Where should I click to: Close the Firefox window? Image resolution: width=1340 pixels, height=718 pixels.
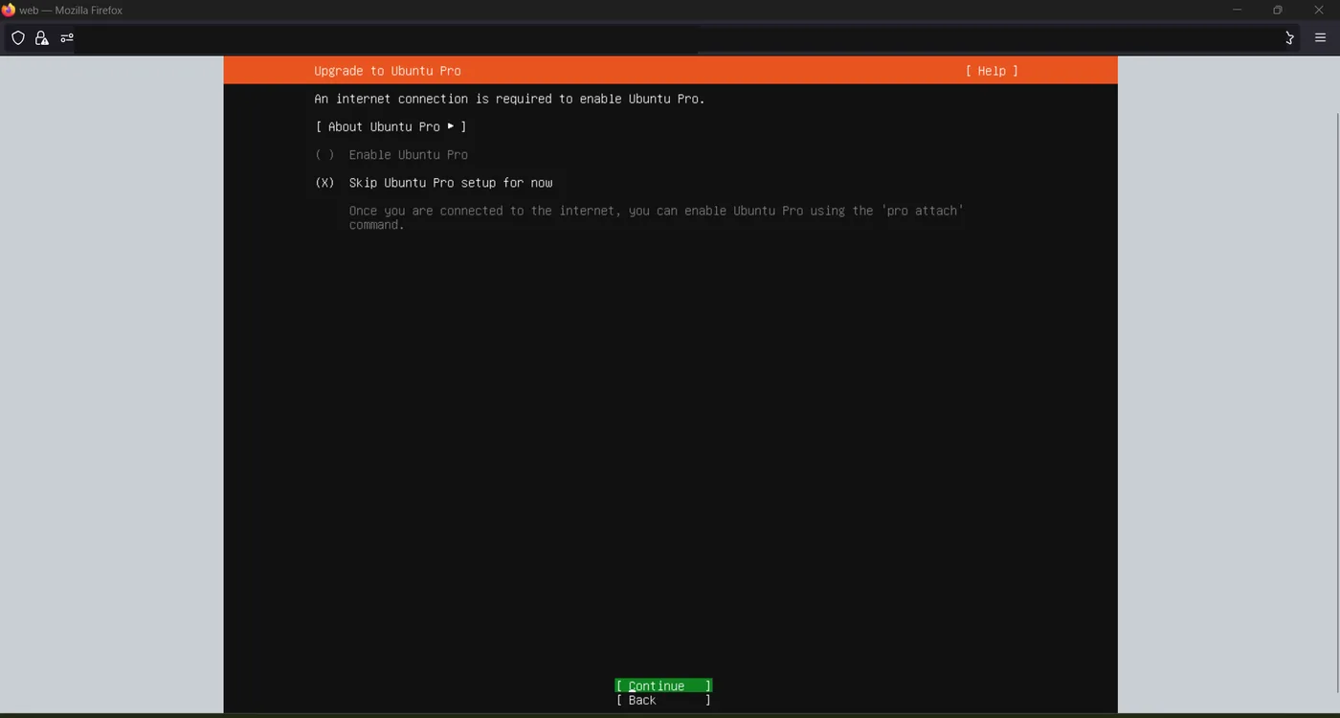1318,10
